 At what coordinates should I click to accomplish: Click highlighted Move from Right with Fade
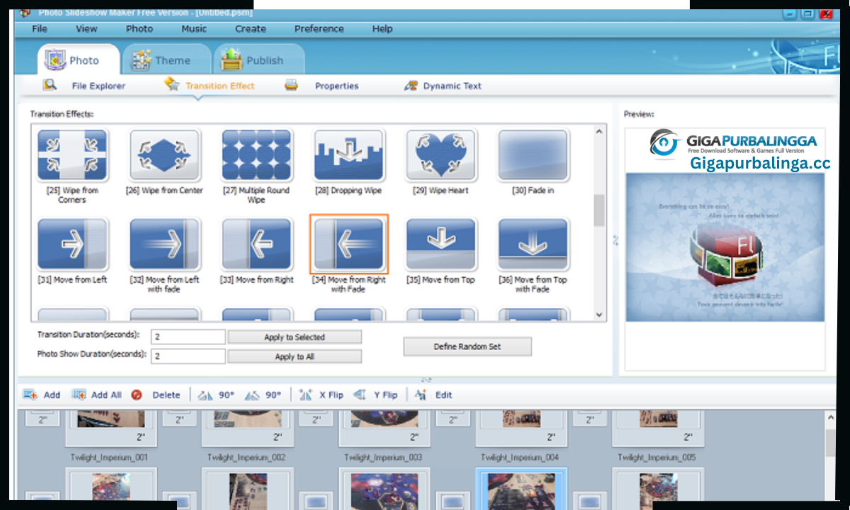pos(348,244)
